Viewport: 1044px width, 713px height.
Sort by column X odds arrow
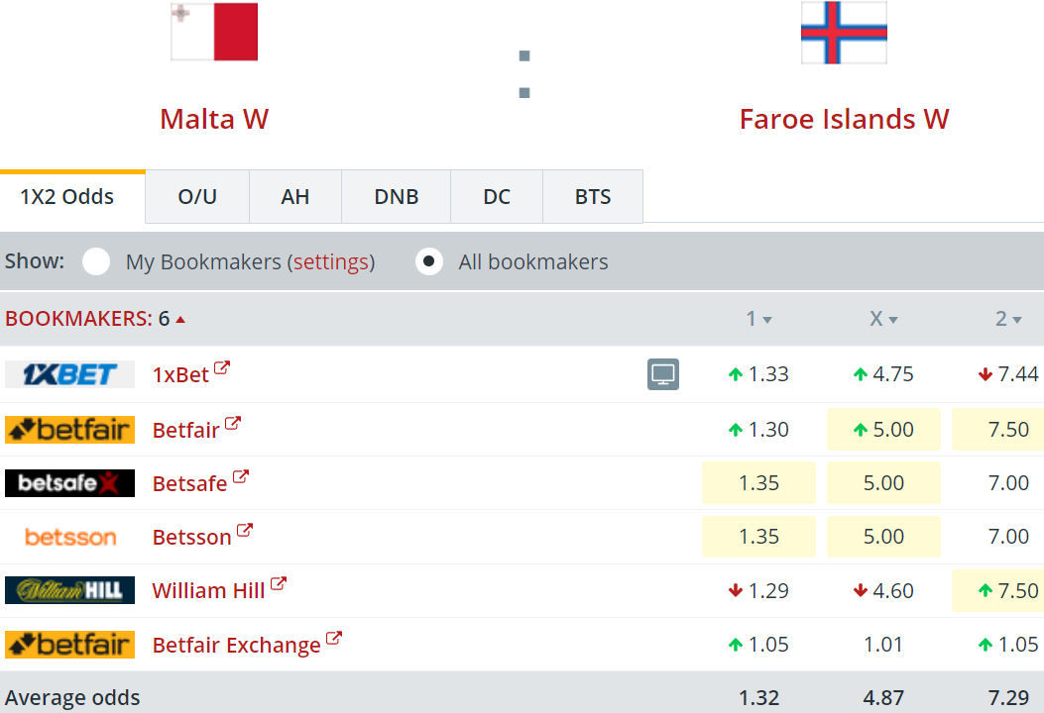pos(893,320)
